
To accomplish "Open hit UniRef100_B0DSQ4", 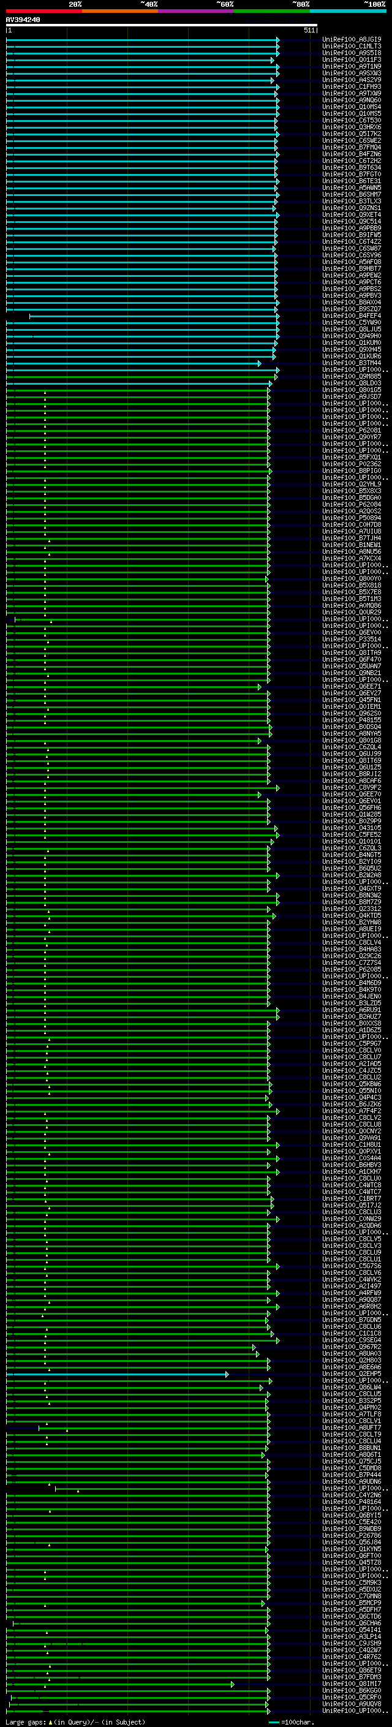I will click(x=352, y=727).
